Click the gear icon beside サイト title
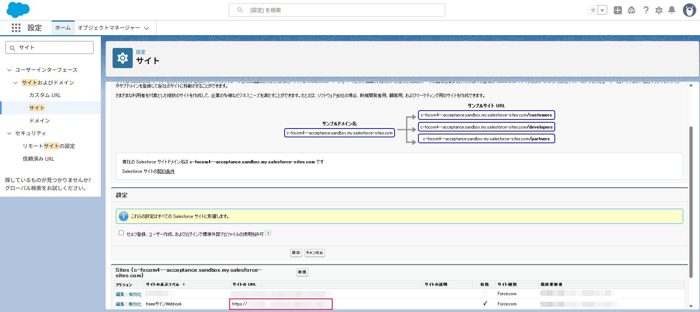Image resolution: width=700 pixels, height=312 pixels. 122,58
